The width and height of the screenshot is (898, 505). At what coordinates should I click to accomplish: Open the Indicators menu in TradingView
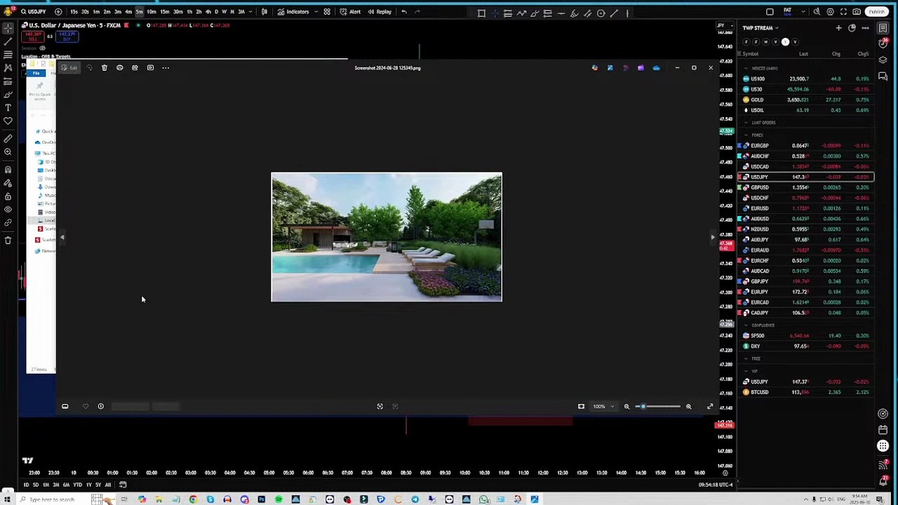click(293, 12)
